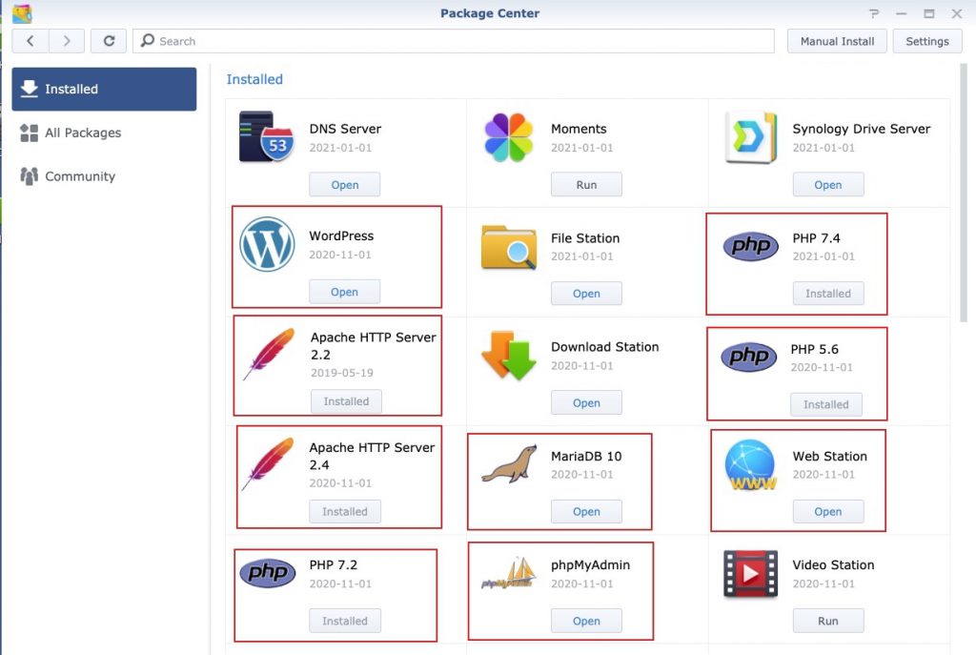Open help with the question mark icon
Screen dimensions: 976x655
[874, 13]
